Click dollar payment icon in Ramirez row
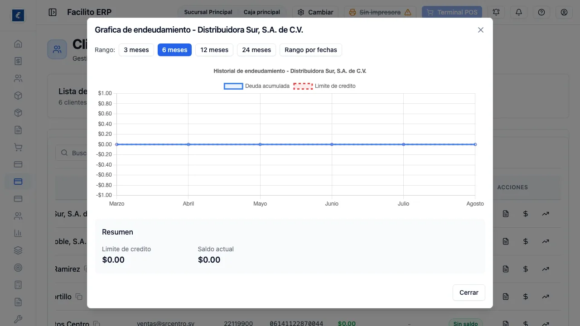The width and height of the screenshot is (580, 326). (x=526, y=269)
